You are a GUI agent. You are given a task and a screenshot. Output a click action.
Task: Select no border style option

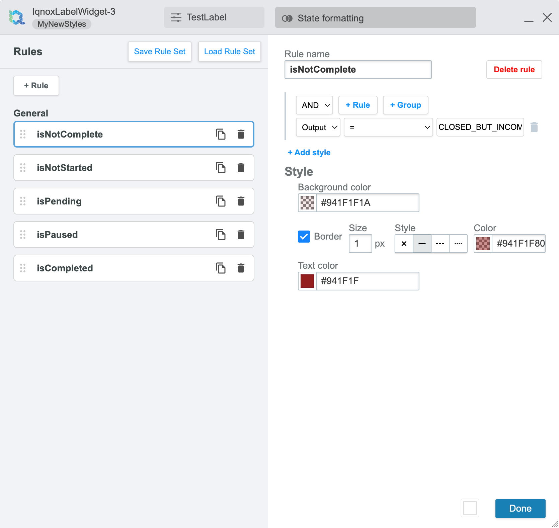click(x=404, y=244)
